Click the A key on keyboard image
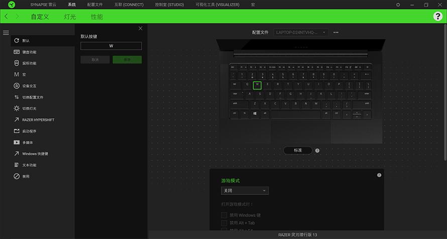This screenshot has width=447, height=239. tap(250, 95)
